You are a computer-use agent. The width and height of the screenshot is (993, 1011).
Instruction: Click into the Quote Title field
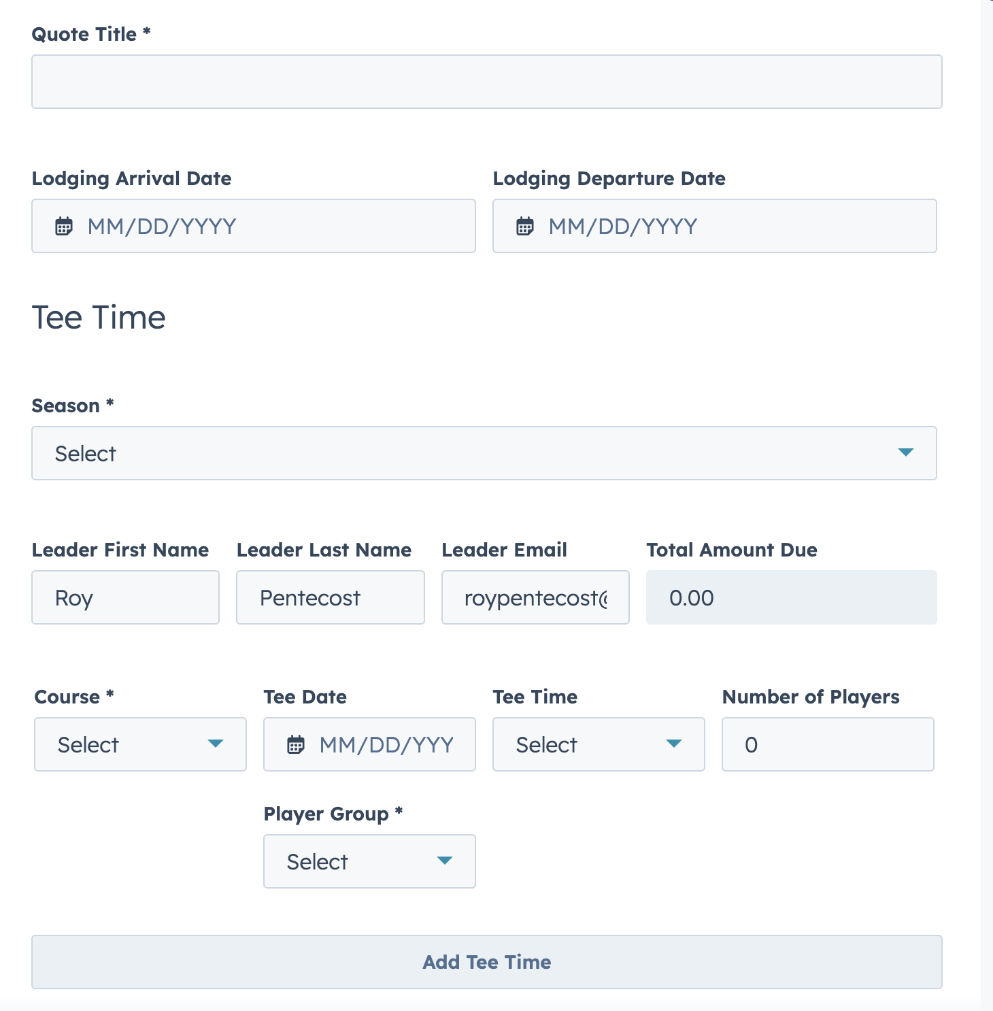(x=486, y=81)
